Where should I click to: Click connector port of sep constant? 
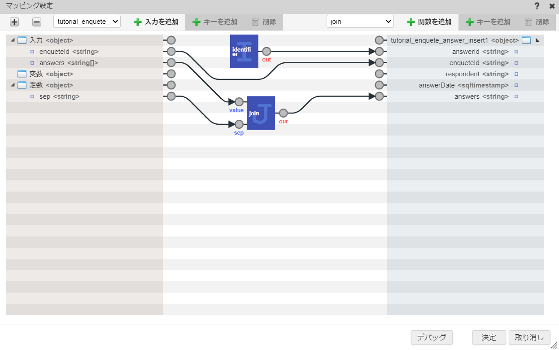171,96
